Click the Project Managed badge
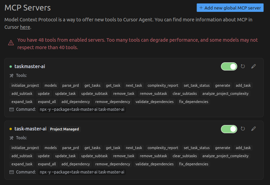270x185 pixels. (x=64, y=129)
